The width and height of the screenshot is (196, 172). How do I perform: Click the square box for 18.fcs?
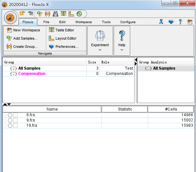point(16,125)
